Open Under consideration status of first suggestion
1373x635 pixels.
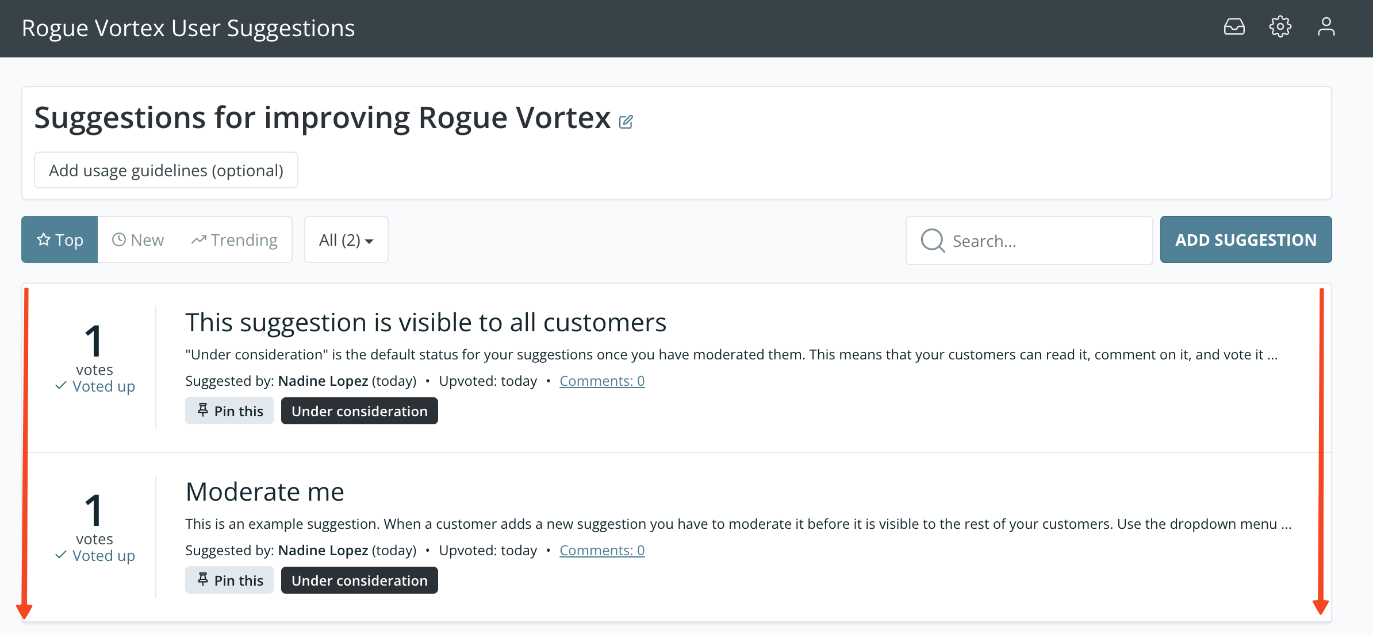coord(359,411)
